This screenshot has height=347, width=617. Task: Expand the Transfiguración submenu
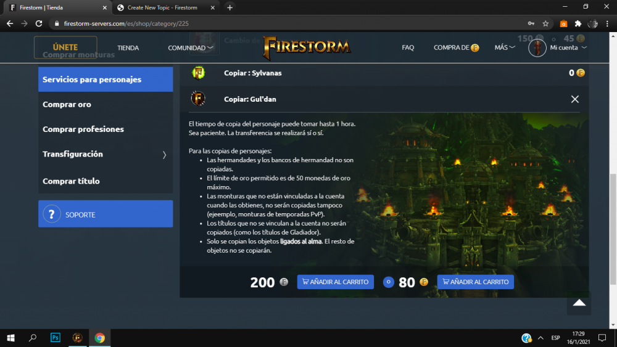106,154
